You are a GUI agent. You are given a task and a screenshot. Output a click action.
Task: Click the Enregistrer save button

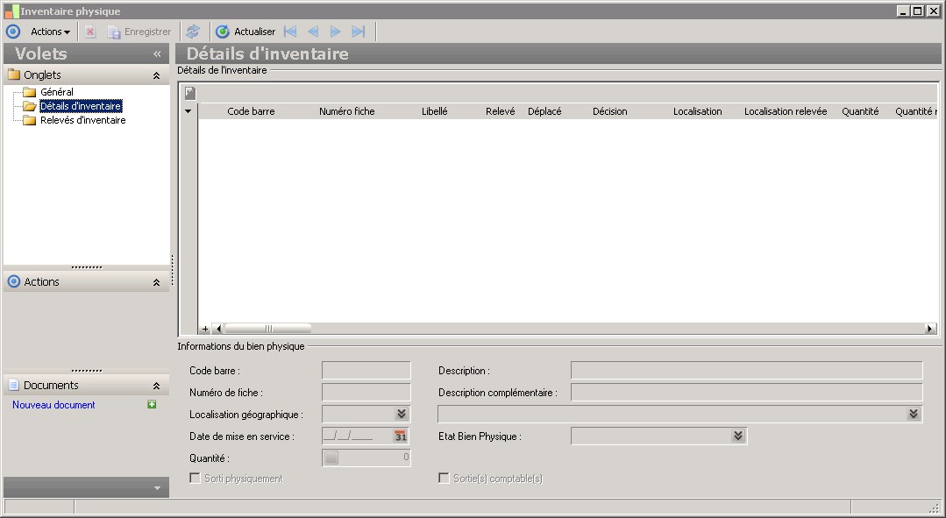139,32
